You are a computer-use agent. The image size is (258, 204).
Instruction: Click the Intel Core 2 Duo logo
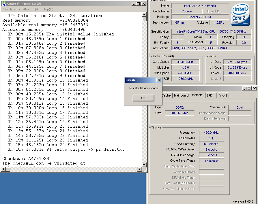tap(241, 14)
